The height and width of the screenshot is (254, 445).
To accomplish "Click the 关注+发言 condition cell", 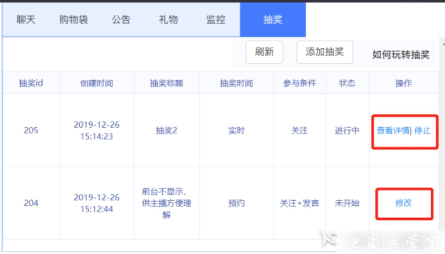I will tap(300, 203).
